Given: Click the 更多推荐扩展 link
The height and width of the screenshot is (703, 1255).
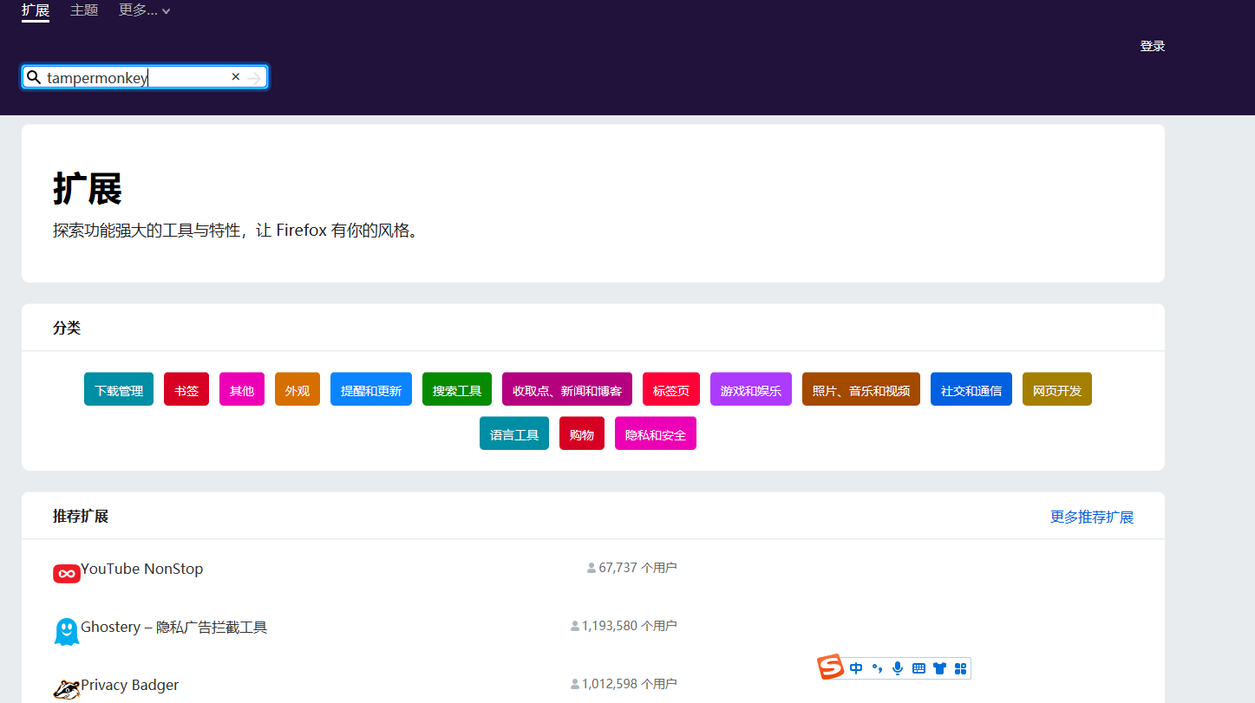Looking at the screenshot, I should (x=1092, y=517).
